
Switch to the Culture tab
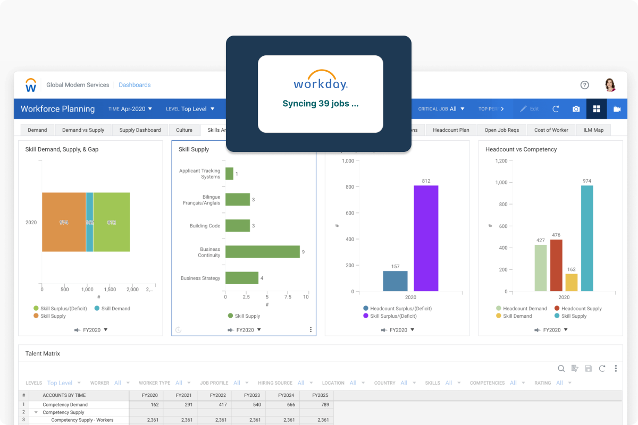pos(184,130)
